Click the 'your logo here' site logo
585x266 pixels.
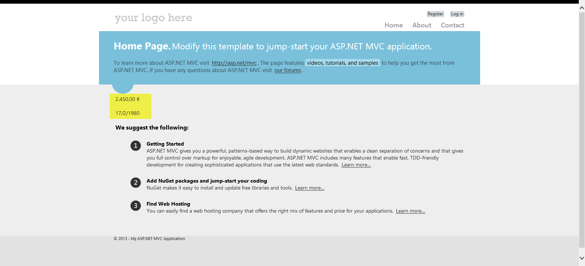point(153,18)
